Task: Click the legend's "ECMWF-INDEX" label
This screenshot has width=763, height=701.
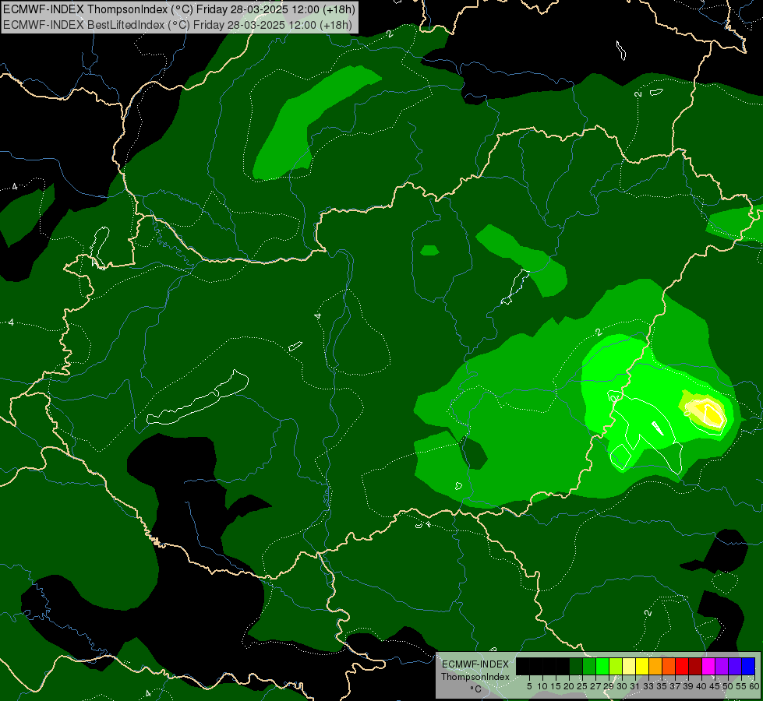Action: coord(475,664)
